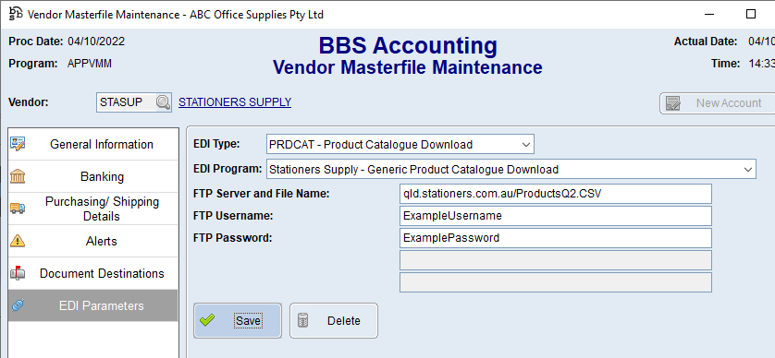
Task: Expand the EDI Type dropdown
Action: point(525,145)
